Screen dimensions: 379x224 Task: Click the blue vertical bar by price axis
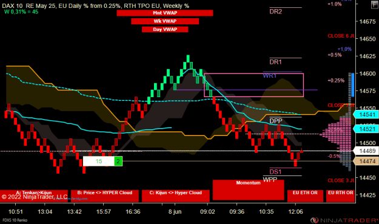pos(353,85)
